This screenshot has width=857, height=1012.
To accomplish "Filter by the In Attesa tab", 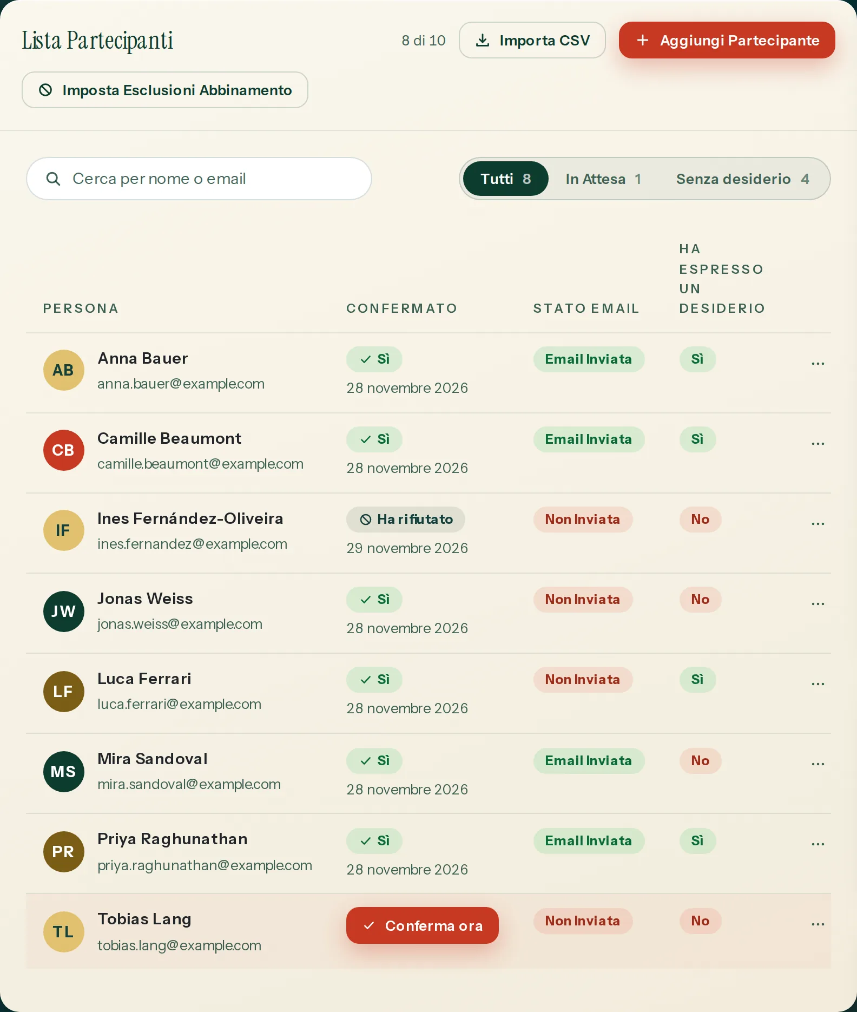I will (603, 179).
